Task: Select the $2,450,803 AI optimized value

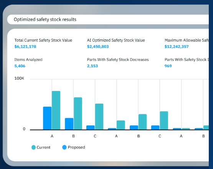Action: [98, 47]
